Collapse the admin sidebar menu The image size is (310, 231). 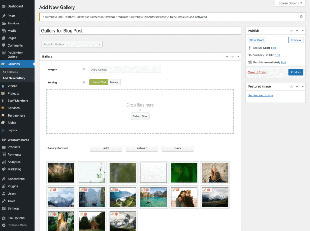17,225
